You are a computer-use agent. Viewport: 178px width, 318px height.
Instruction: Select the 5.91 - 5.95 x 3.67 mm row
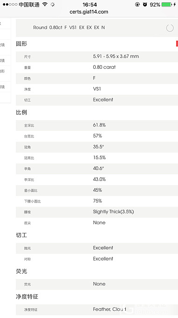97,57
